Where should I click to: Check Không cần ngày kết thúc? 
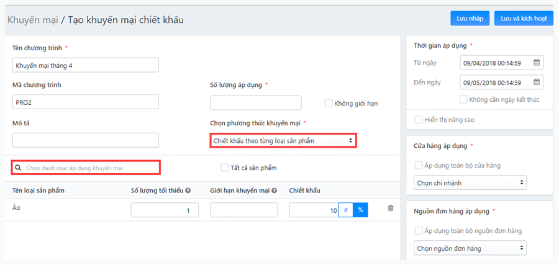point(463,99)
